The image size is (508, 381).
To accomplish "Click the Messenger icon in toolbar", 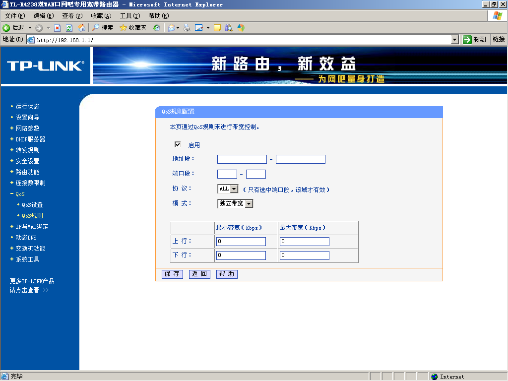I will [x=241, y=28].
